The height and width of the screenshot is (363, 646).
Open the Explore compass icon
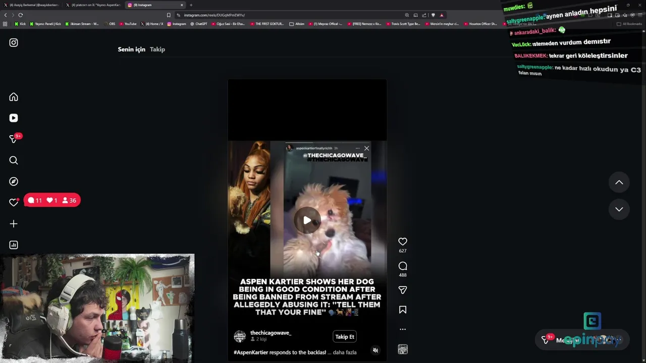tap(14, 181)
